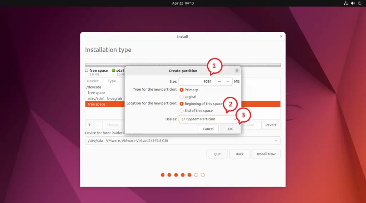Select the highlighted free space row
This screenshot has width=366, height=203.
[105, 104]
